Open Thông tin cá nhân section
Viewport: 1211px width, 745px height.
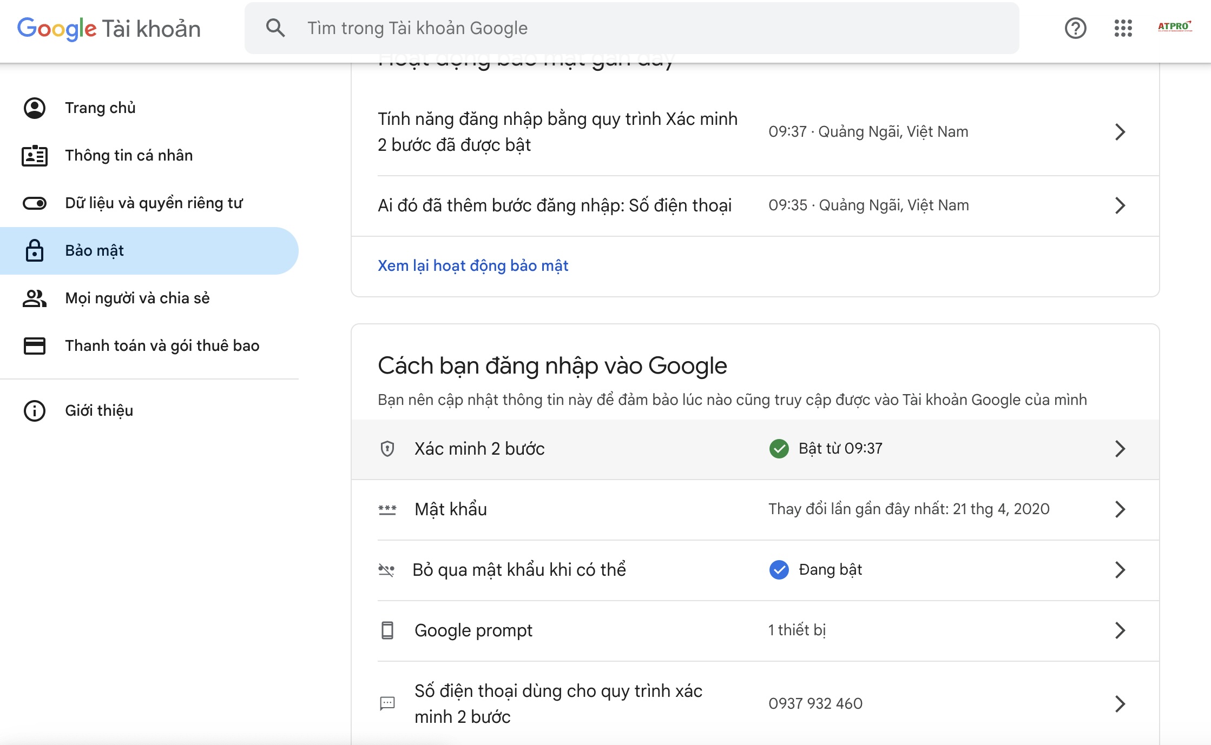pyautogui.click(x=149, y=156)
